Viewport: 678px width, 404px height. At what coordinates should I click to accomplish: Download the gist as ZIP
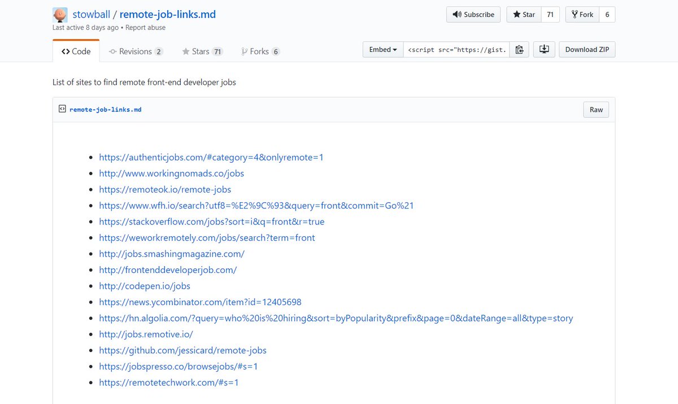587,50
